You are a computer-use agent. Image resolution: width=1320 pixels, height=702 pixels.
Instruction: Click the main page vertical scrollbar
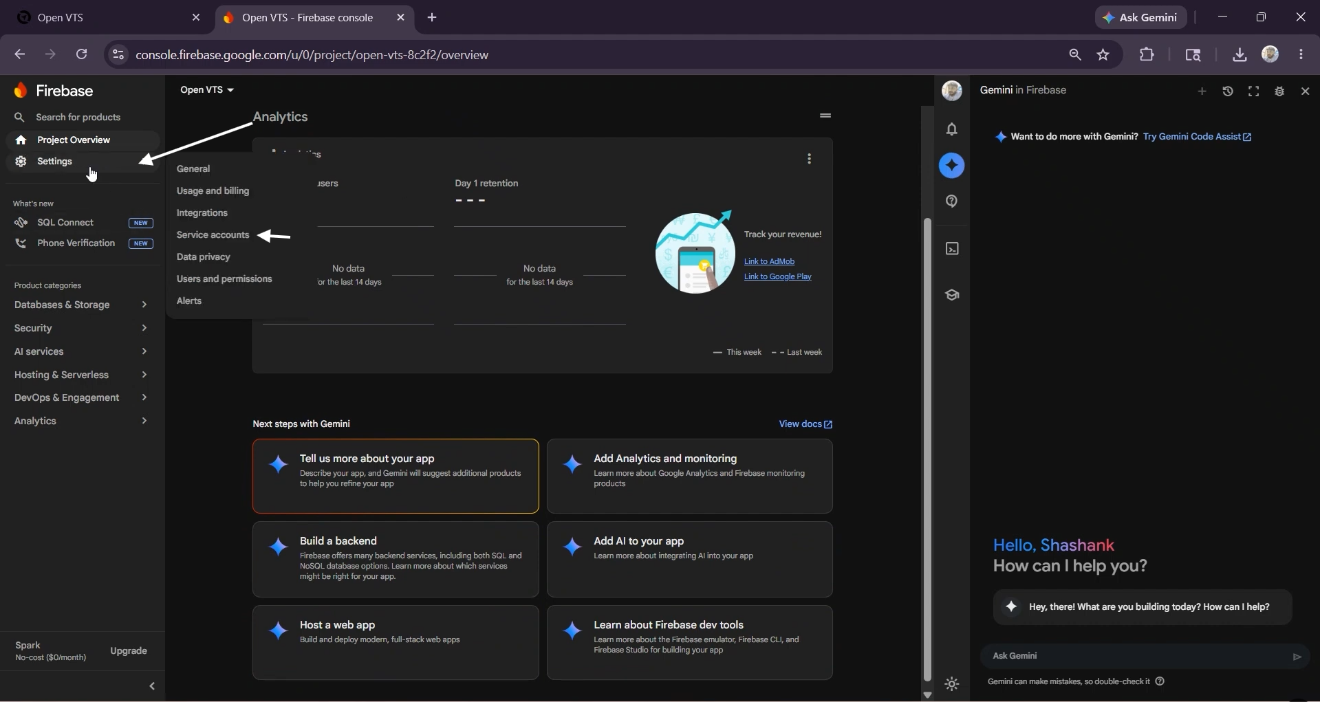(x=927, y=449)
